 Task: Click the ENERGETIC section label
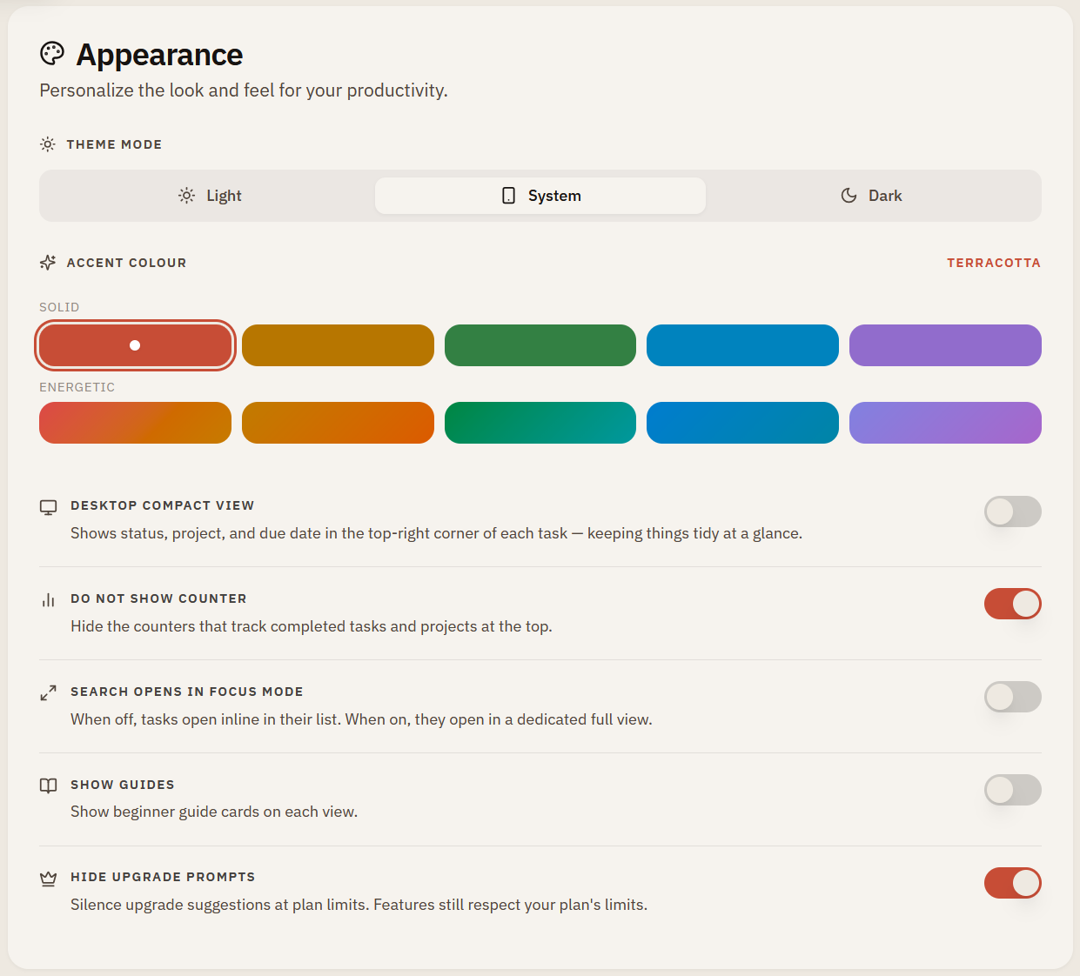point(77,387)
